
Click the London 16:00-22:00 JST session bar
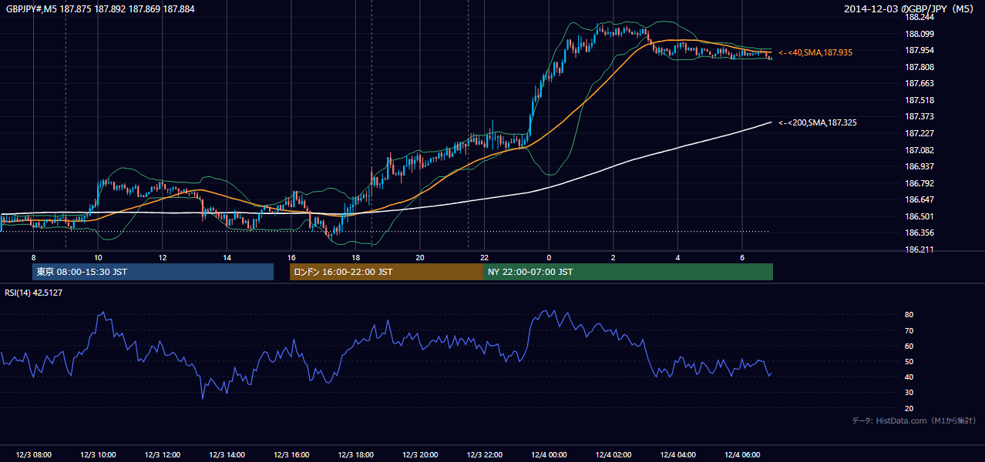(x=386, y=272)
